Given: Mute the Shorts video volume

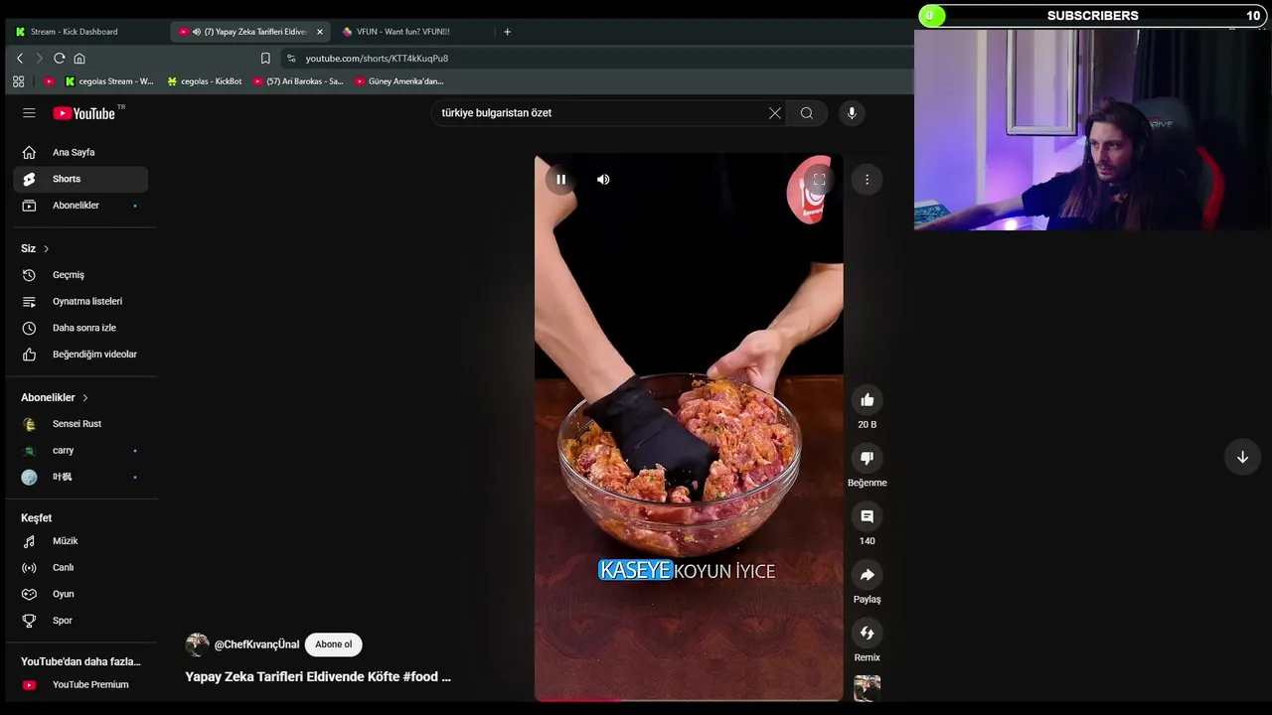Looking at the screenshot, I should 603,180.
